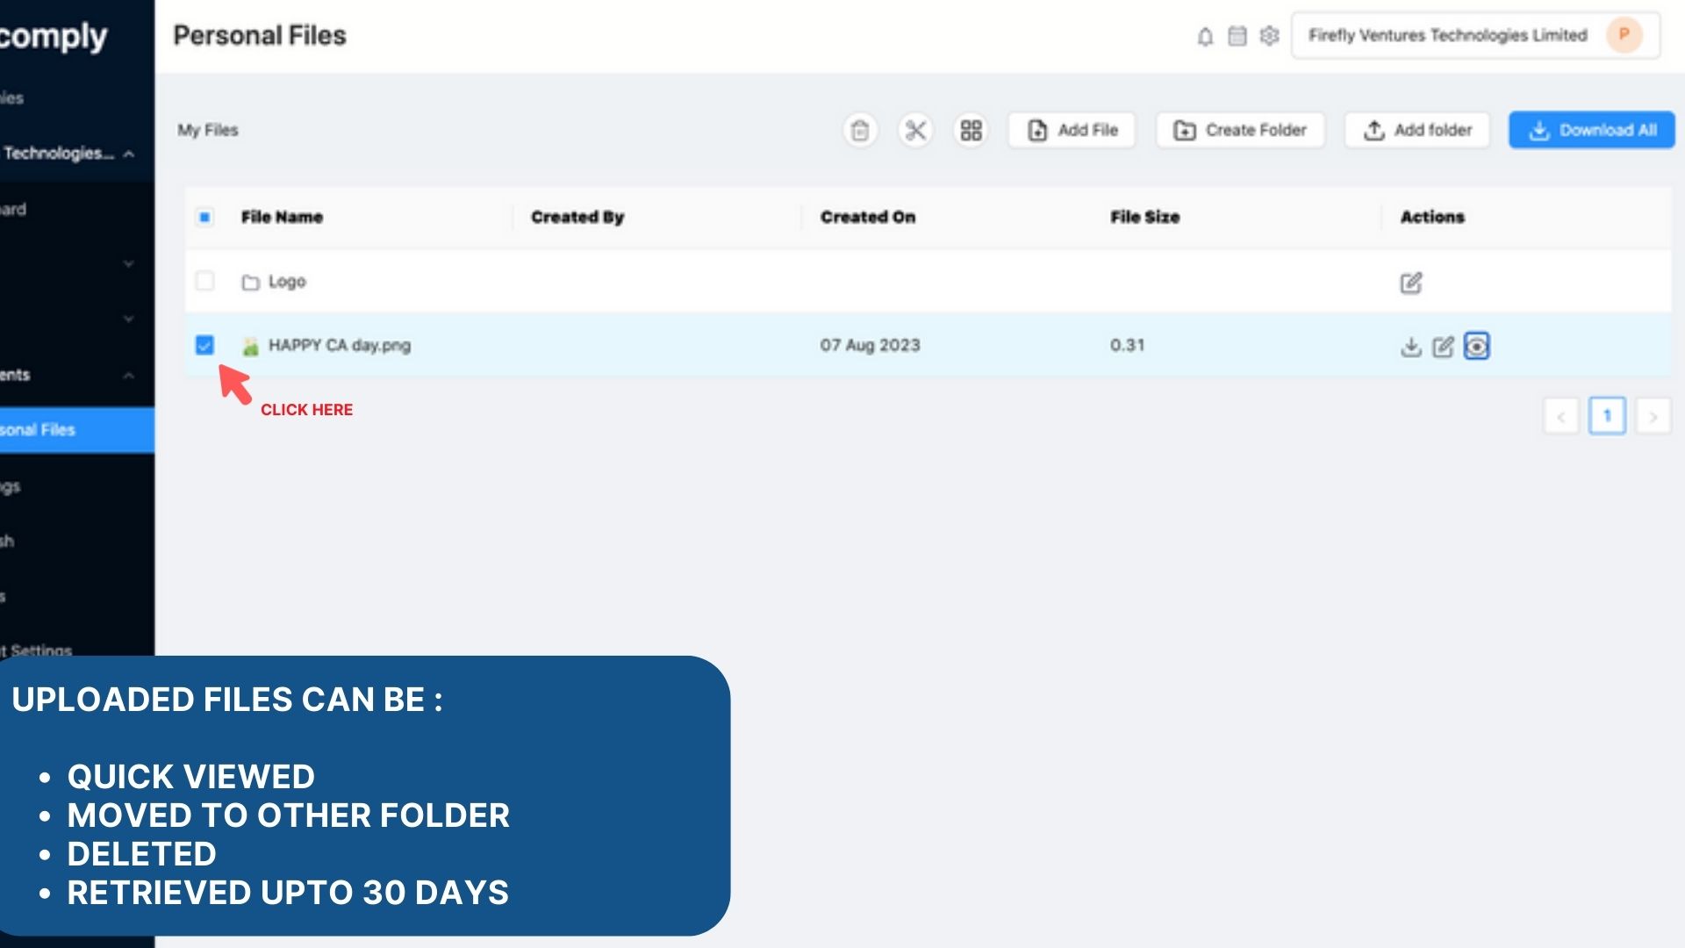Screen dimensions: 1685x948
Task: Collapse the Technologies sidebar section
Action: [129, 154]
